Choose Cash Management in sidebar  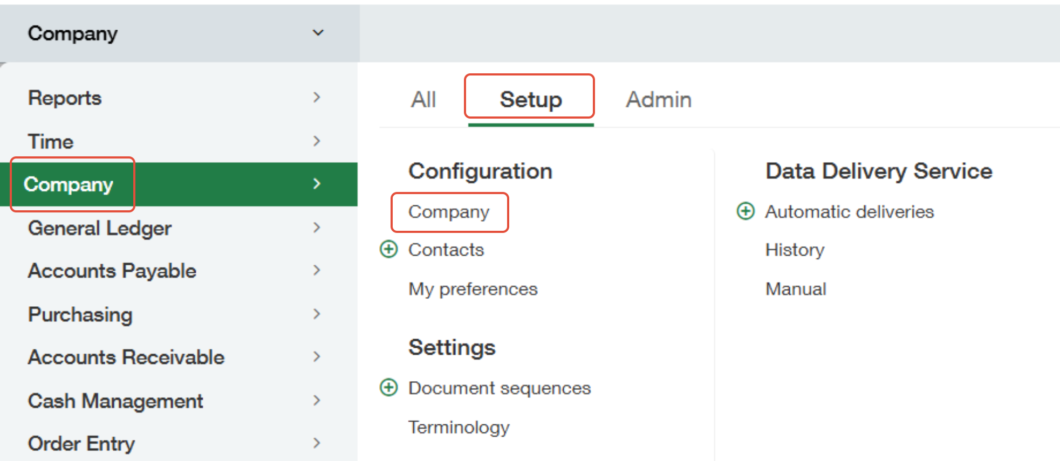(x=115, y=401)
